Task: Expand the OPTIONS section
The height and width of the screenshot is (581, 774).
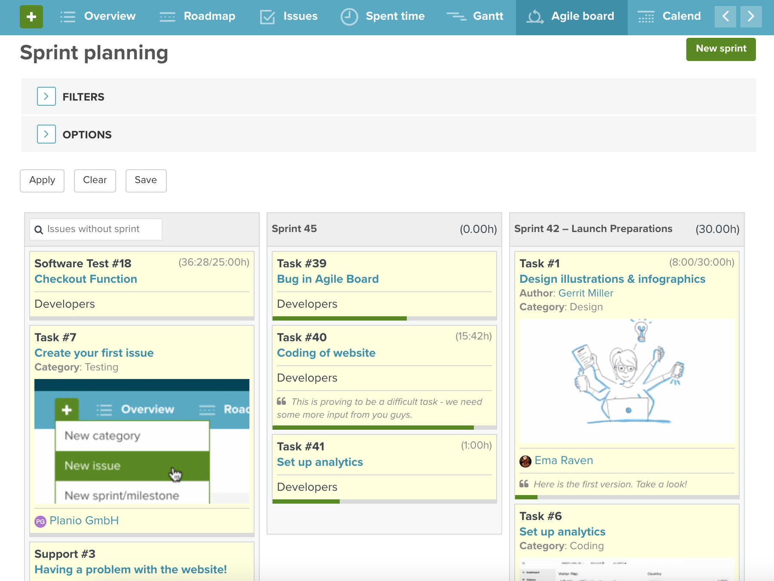Action: (46, 134)
